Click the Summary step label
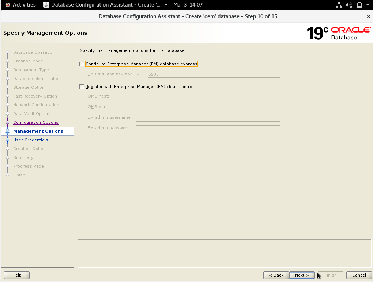The width and height of the screenshot is (373, 282). (x=23, y=157)
